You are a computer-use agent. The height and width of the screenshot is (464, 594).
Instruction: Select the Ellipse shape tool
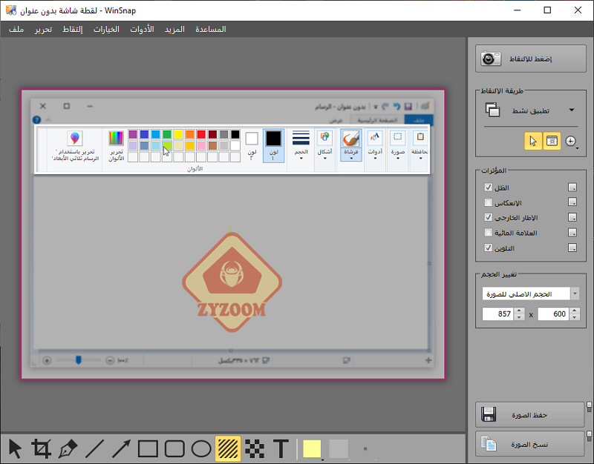(x=201, y=449)
